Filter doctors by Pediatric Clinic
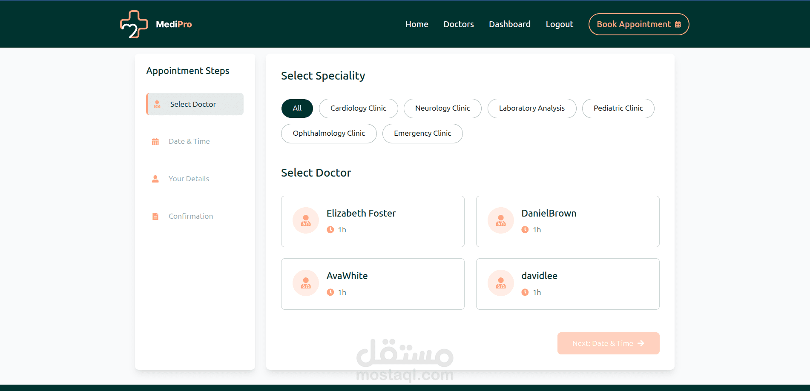The image size is (810, 391). click(x=618, y=108)
